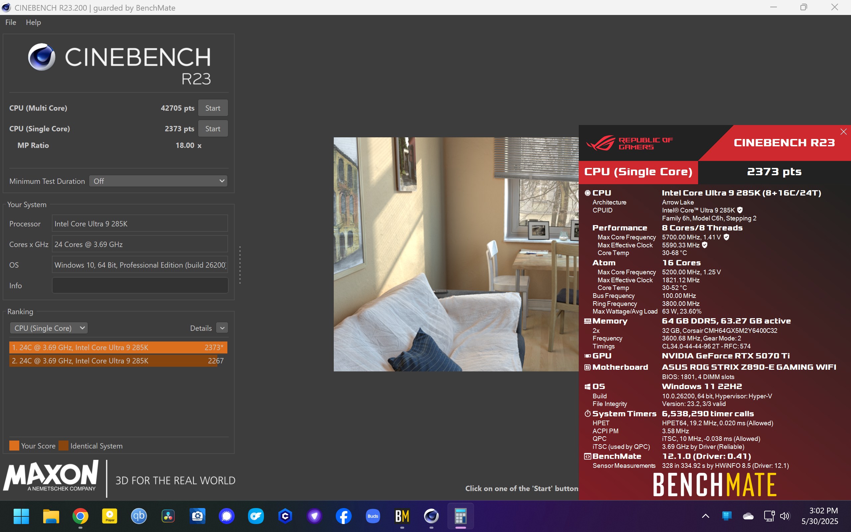
Task: Open the purple shield VPN taskbar icon
Action: click(314, 516)
